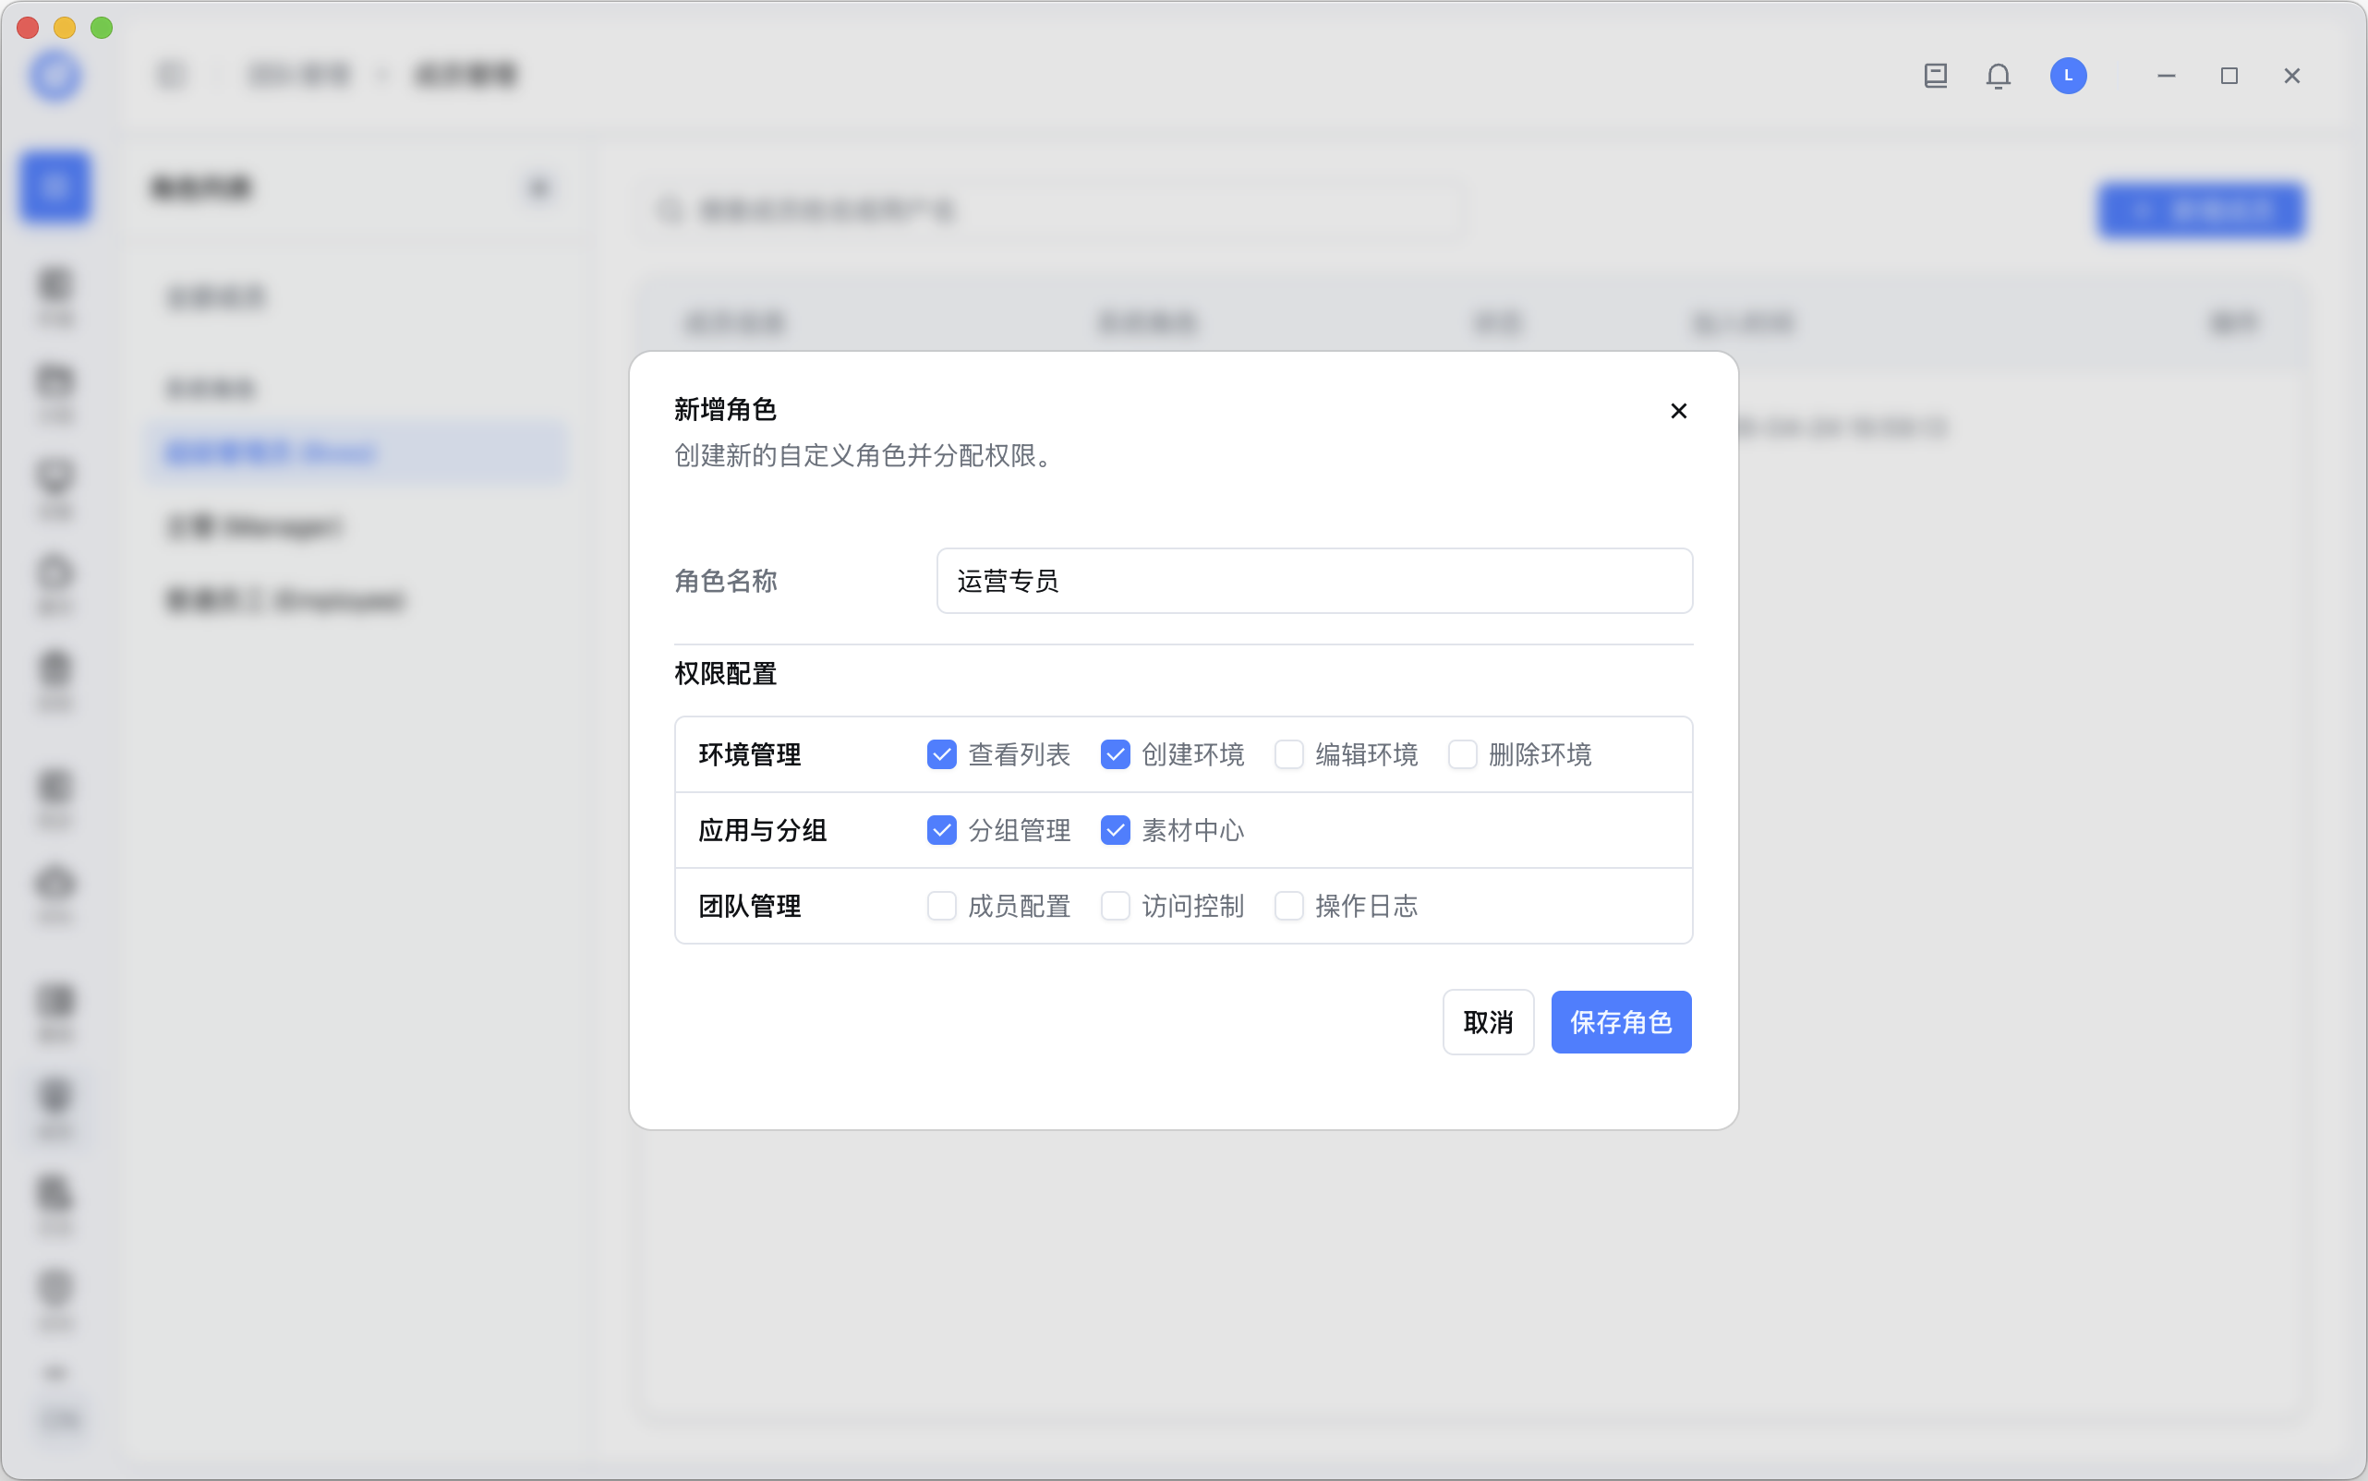Maximize the application window
The height and width of the screenshot is (1481, 2368).
(2228, 76)
